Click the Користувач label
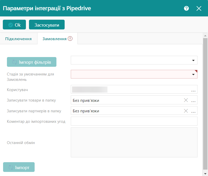 click(17, 90)
